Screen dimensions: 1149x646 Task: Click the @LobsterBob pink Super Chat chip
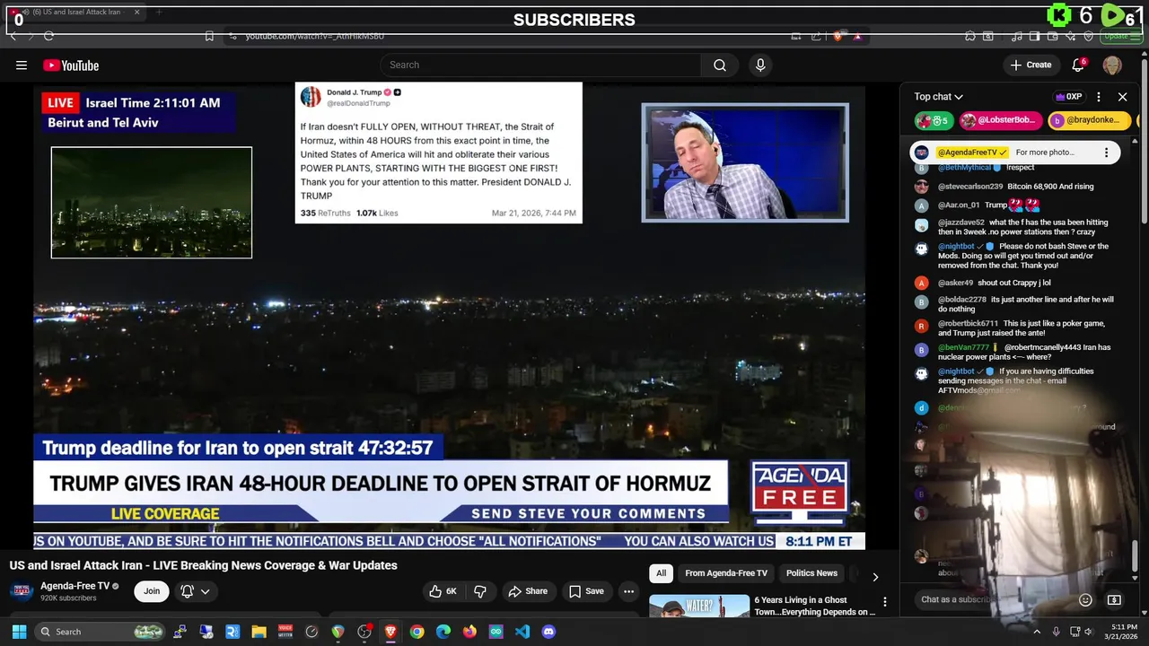click(x=1001, y=120)
